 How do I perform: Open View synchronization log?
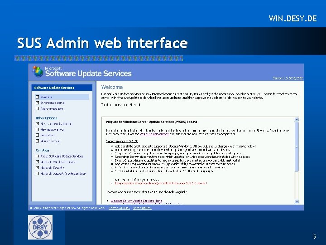coord(56,124)
